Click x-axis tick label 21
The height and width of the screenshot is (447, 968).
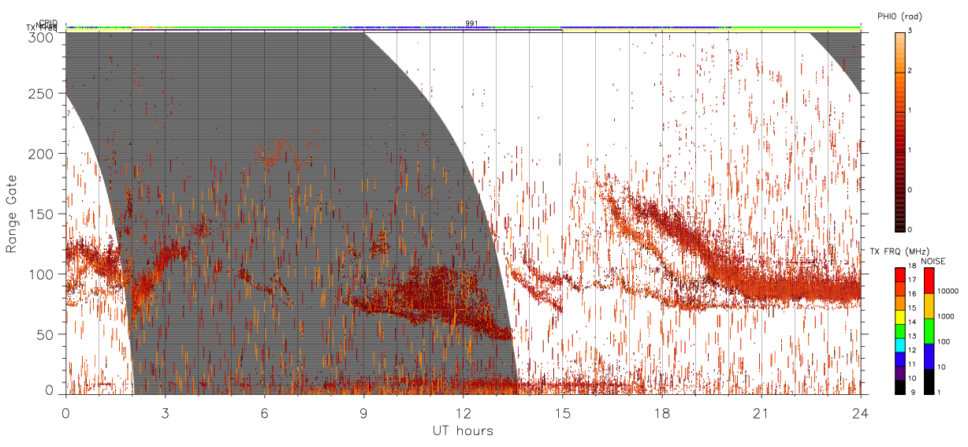coord(761,412)
